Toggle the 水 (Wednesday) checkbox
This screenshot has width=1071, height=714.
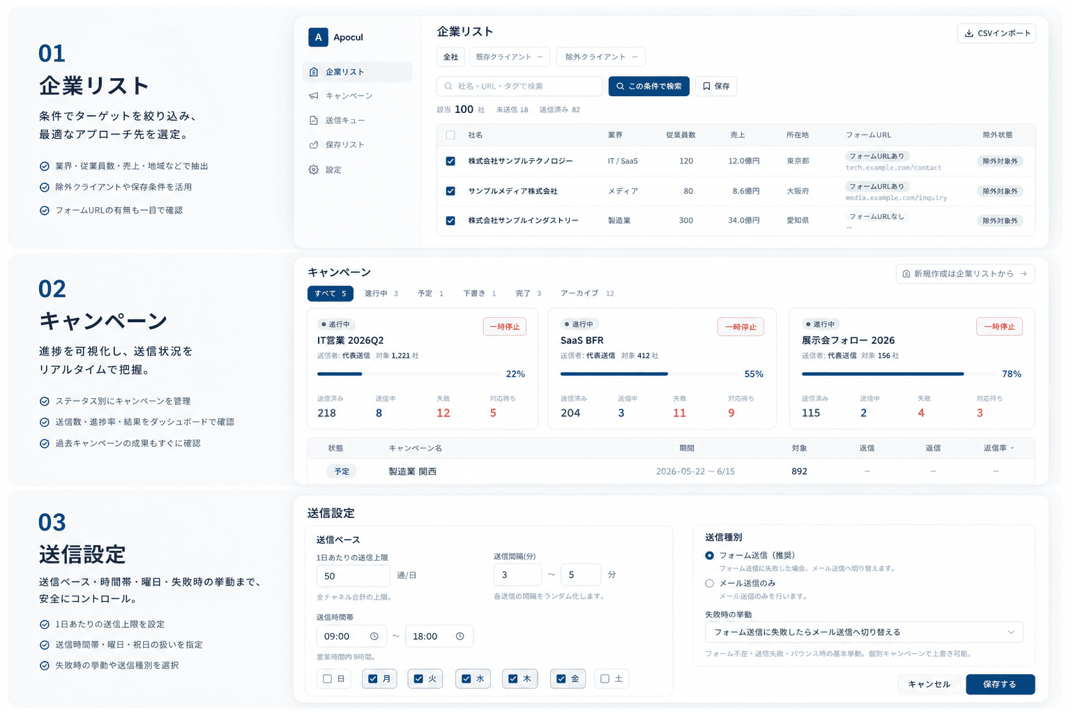click(x=466, y=679)
